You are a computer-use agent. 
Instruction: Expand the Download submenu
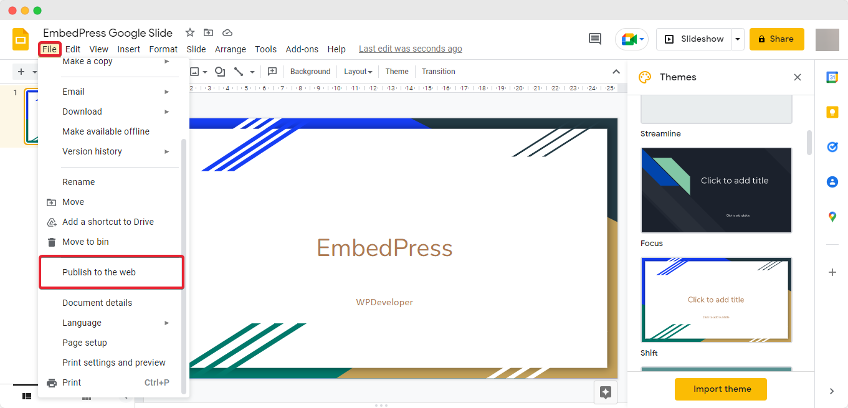pos(166,111)
